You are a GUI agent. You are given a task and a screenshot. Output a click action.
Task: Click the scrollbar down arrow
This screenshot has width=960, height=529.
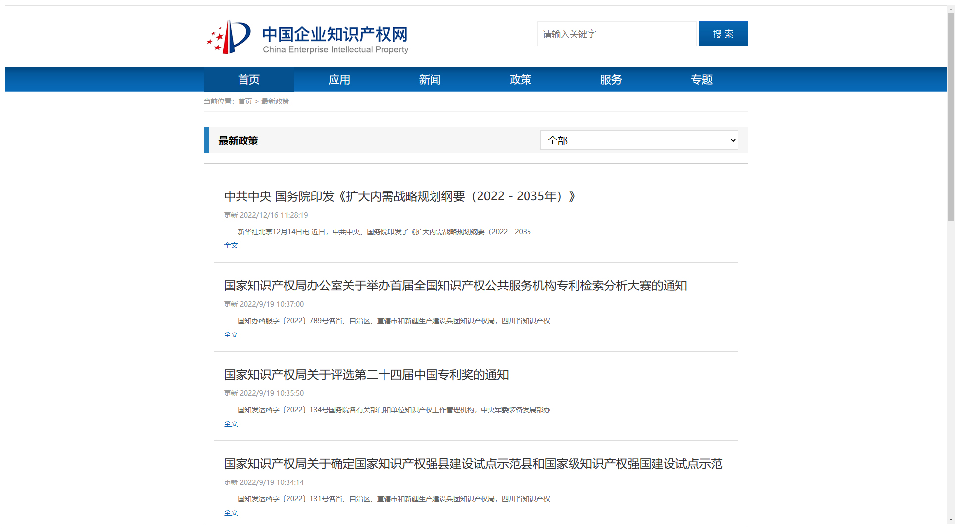coord(951,520)
